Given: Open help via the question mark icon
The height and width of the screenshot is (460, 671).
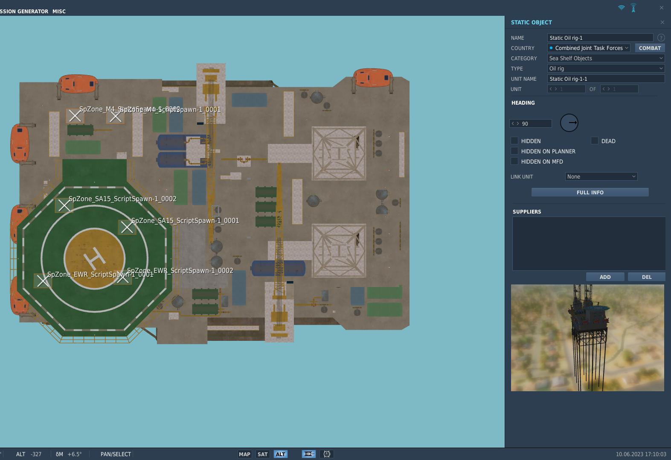Looking at the screenshot, I should (661, 38).
